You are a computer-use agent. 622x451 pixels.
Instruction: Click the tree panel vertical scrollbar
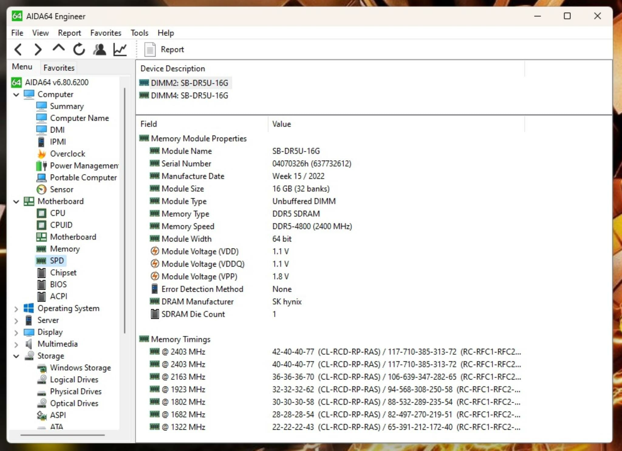[125, 210]
